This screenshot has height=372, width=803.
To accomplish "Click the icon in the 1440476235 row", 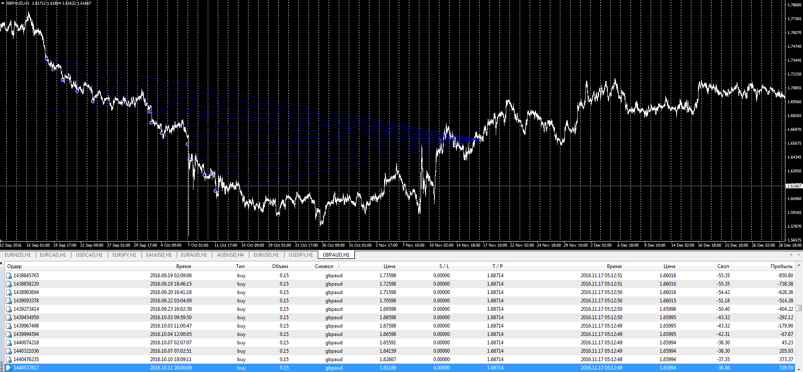I will (x=8, y=359).
